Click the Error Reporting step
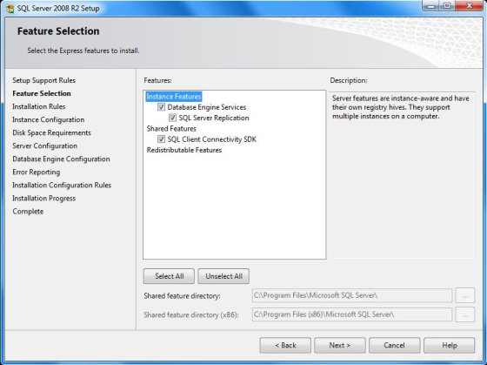 coord(37,172)
